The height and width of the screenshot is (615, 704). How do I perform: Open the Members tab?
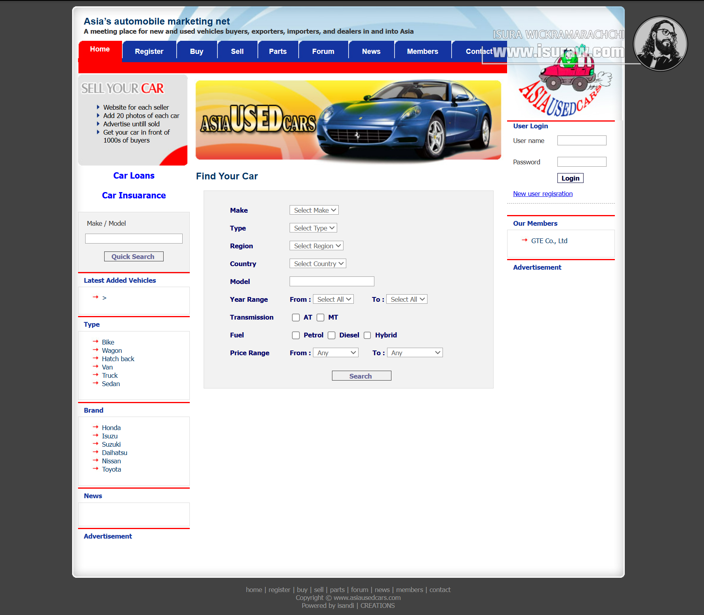[423, 51]
